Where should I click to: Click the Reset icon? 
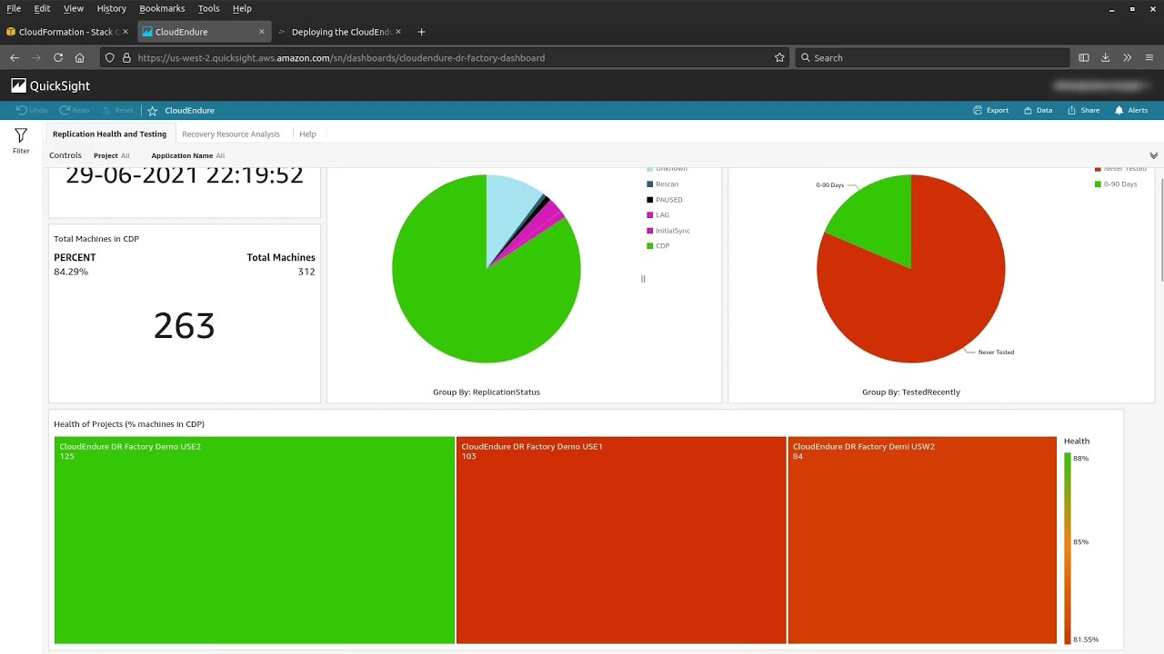click(x=106, y=110)
